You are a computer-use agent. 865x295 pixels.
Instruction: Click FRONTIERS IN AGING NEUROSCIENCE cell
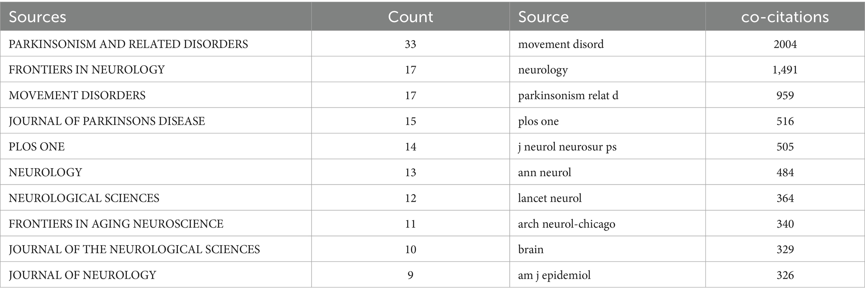point(116,224)
